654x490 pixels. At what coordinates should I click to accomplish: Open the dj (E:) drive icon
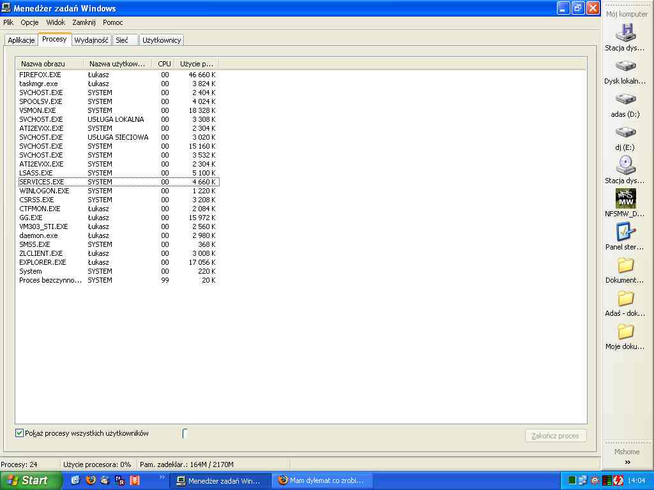point(625,132)
